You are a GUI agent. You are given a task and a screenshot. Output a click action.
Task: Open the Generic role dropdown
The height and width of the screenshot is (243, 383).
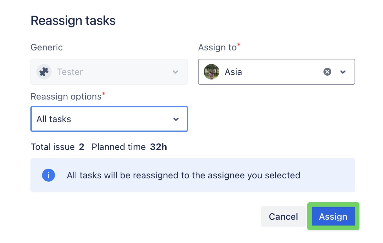(x=109, y=72)
